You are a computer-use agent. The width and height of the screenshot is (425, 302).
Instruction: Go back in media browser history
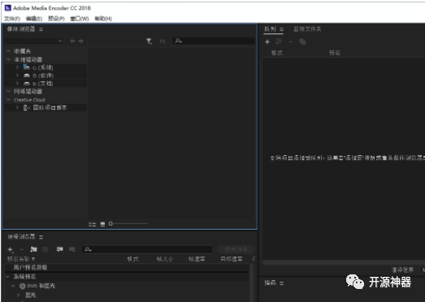[x=72, y=41]
